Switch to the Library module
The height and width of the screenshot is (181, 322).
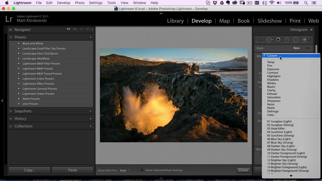175,21
